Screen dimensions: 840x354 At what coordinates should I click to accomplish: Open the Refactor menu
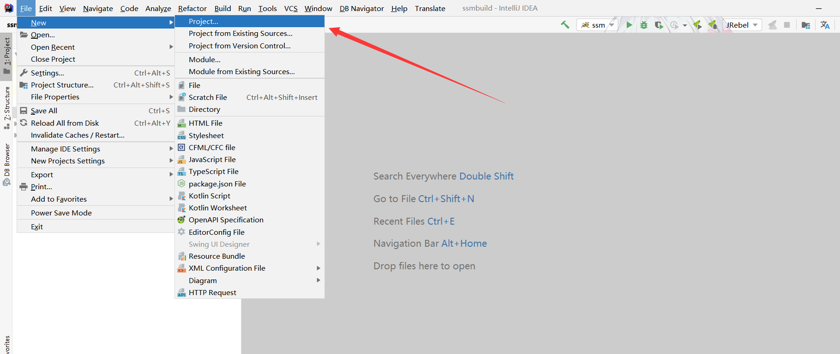192,8
